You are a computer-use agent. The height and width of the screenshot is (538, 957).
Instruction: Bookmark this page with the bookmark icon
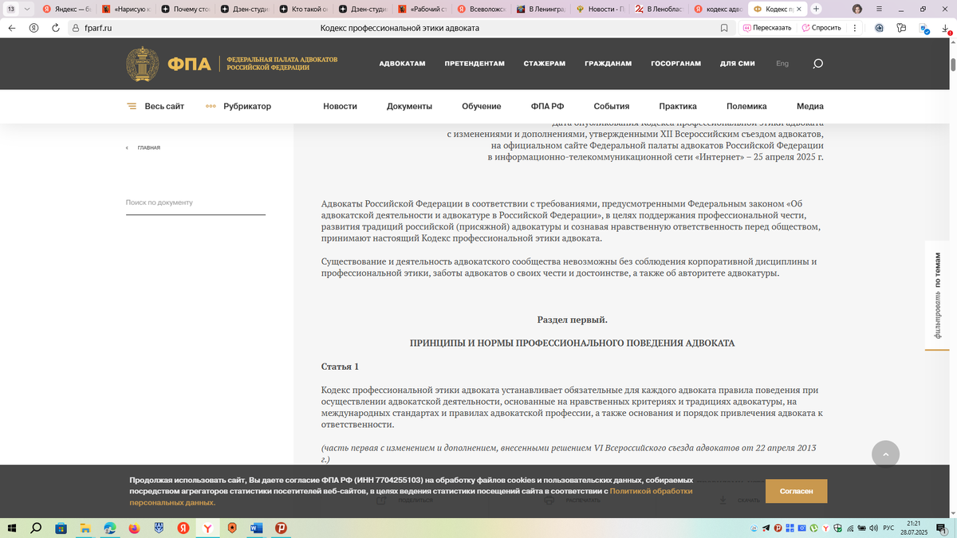click(x=724, y=27)
